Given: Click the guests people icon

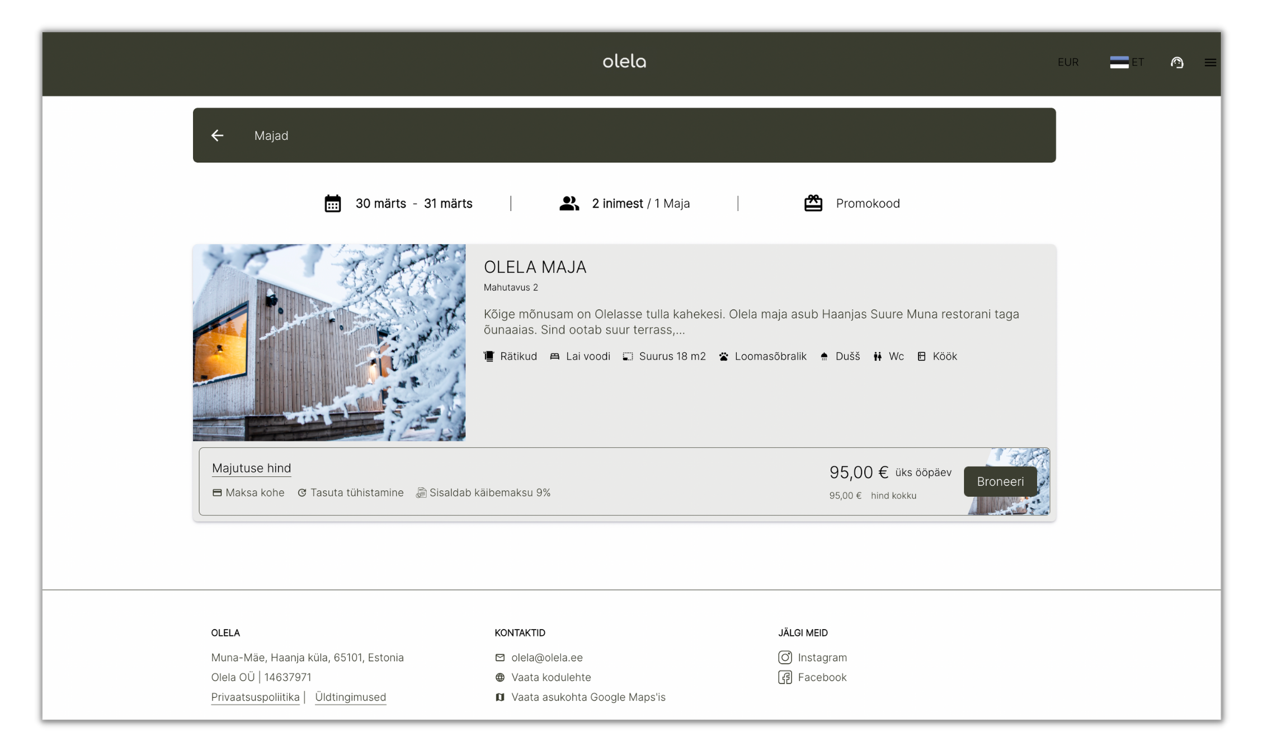Looking at the screenshot, I should coord(569,203).
